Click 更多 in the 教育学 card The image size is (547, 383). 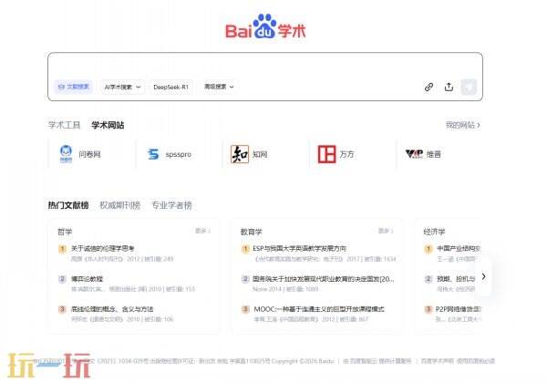click(386, 231)
